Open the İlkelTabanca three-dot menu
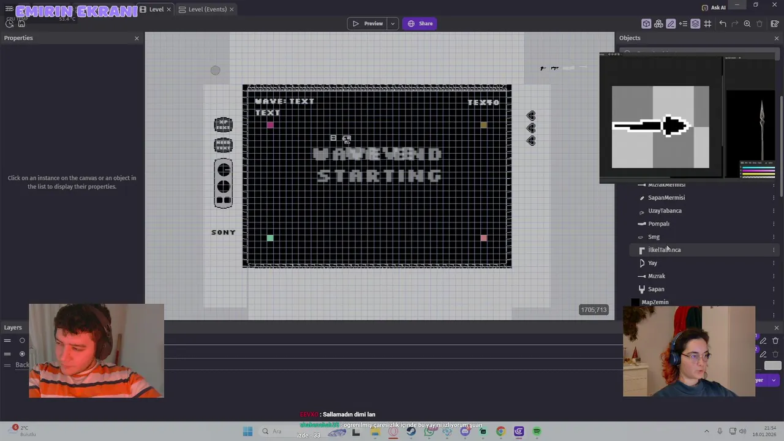 [774, 250]
